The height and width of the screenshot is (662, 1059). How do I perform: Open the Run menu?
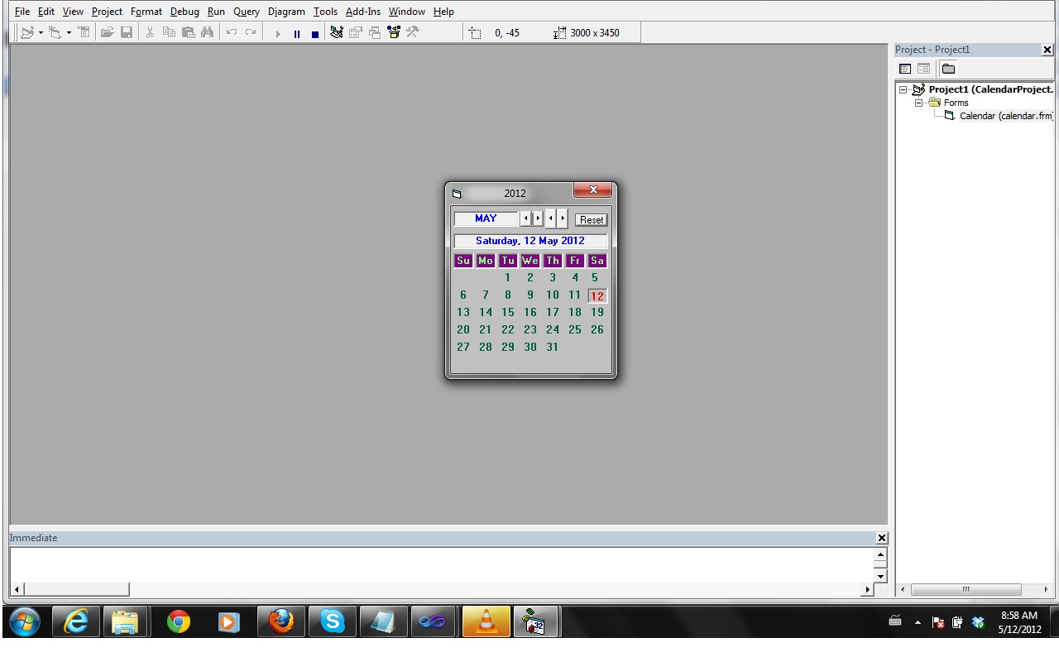coord(216,11)
